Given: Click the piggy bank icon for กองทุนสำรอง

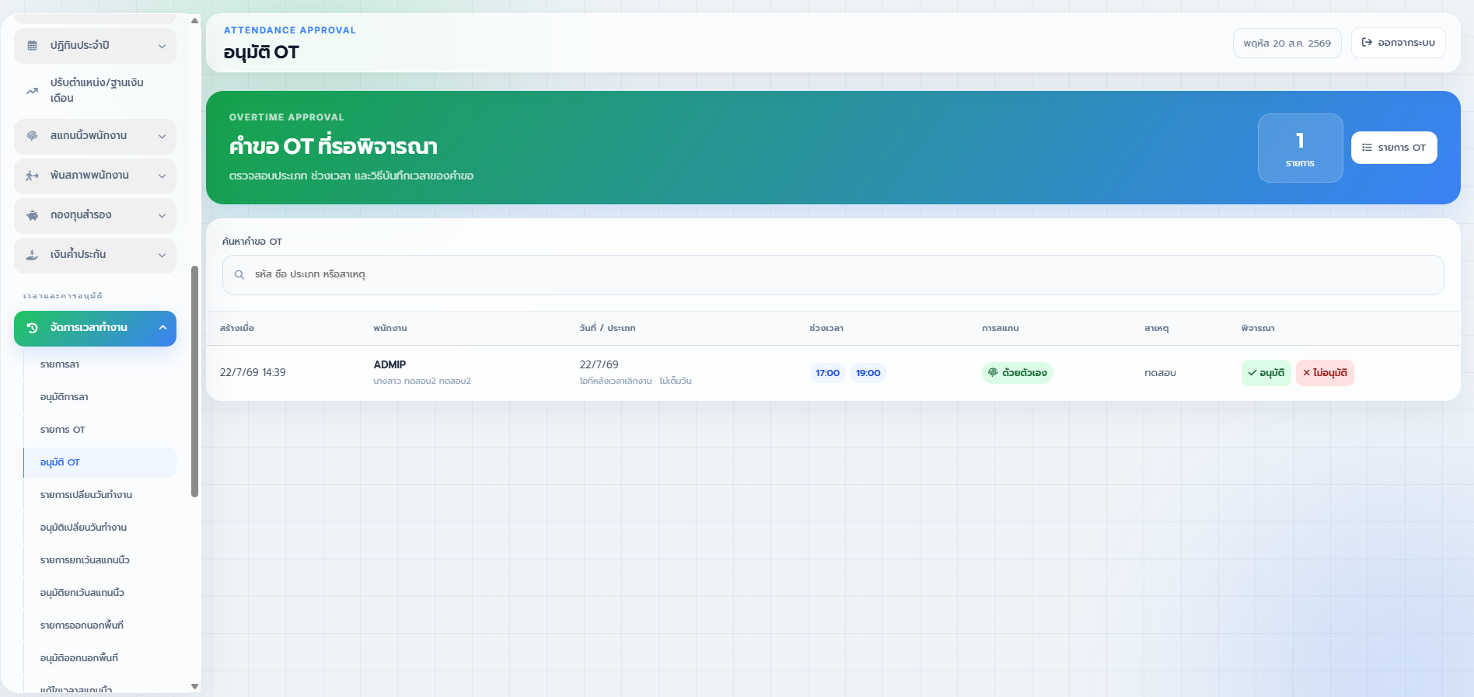Looking at the screenshot, I should pyautogui.click(x=32, y=215).
